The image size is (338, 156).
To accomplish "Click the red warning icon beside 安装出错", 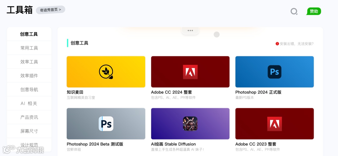I will tap(277, 44).
